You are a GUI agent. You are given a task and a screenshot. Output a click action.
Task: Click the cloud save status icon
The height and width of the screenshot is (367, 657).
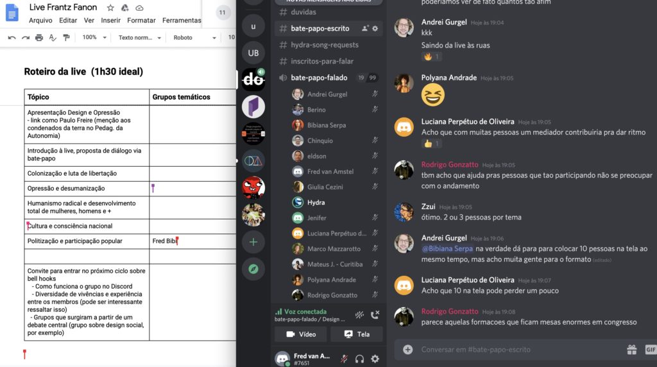139,8
